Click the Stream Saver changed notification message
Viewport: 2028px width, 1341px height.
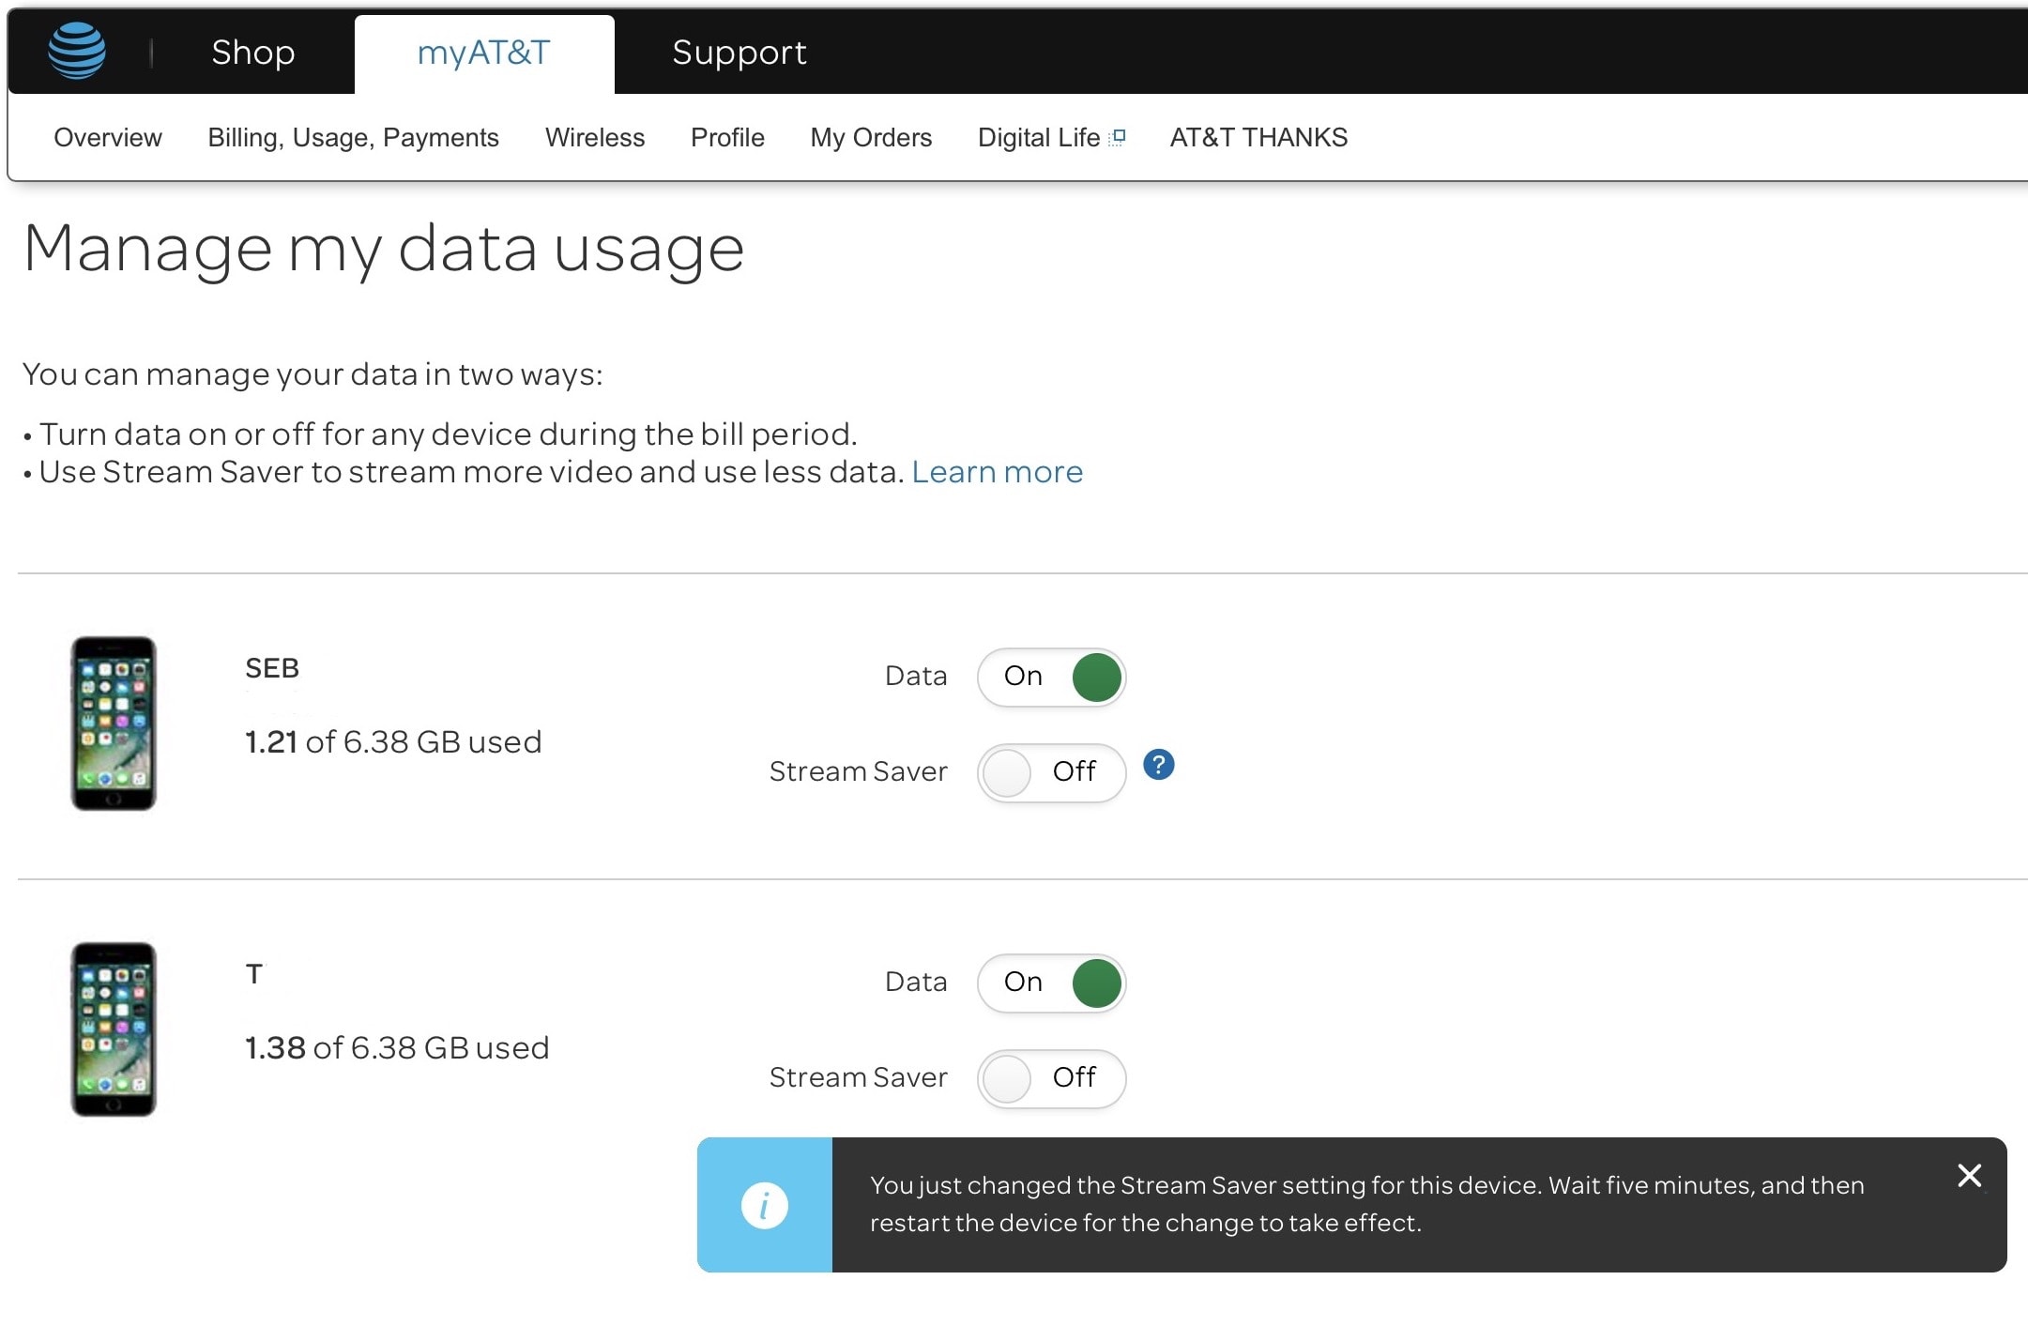pos(1366,1204)
